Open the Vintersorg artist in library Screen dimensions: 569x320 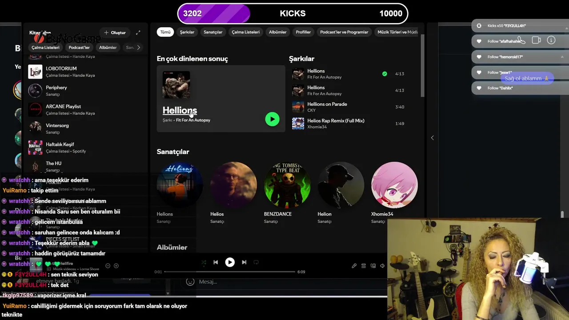(84, 128)
